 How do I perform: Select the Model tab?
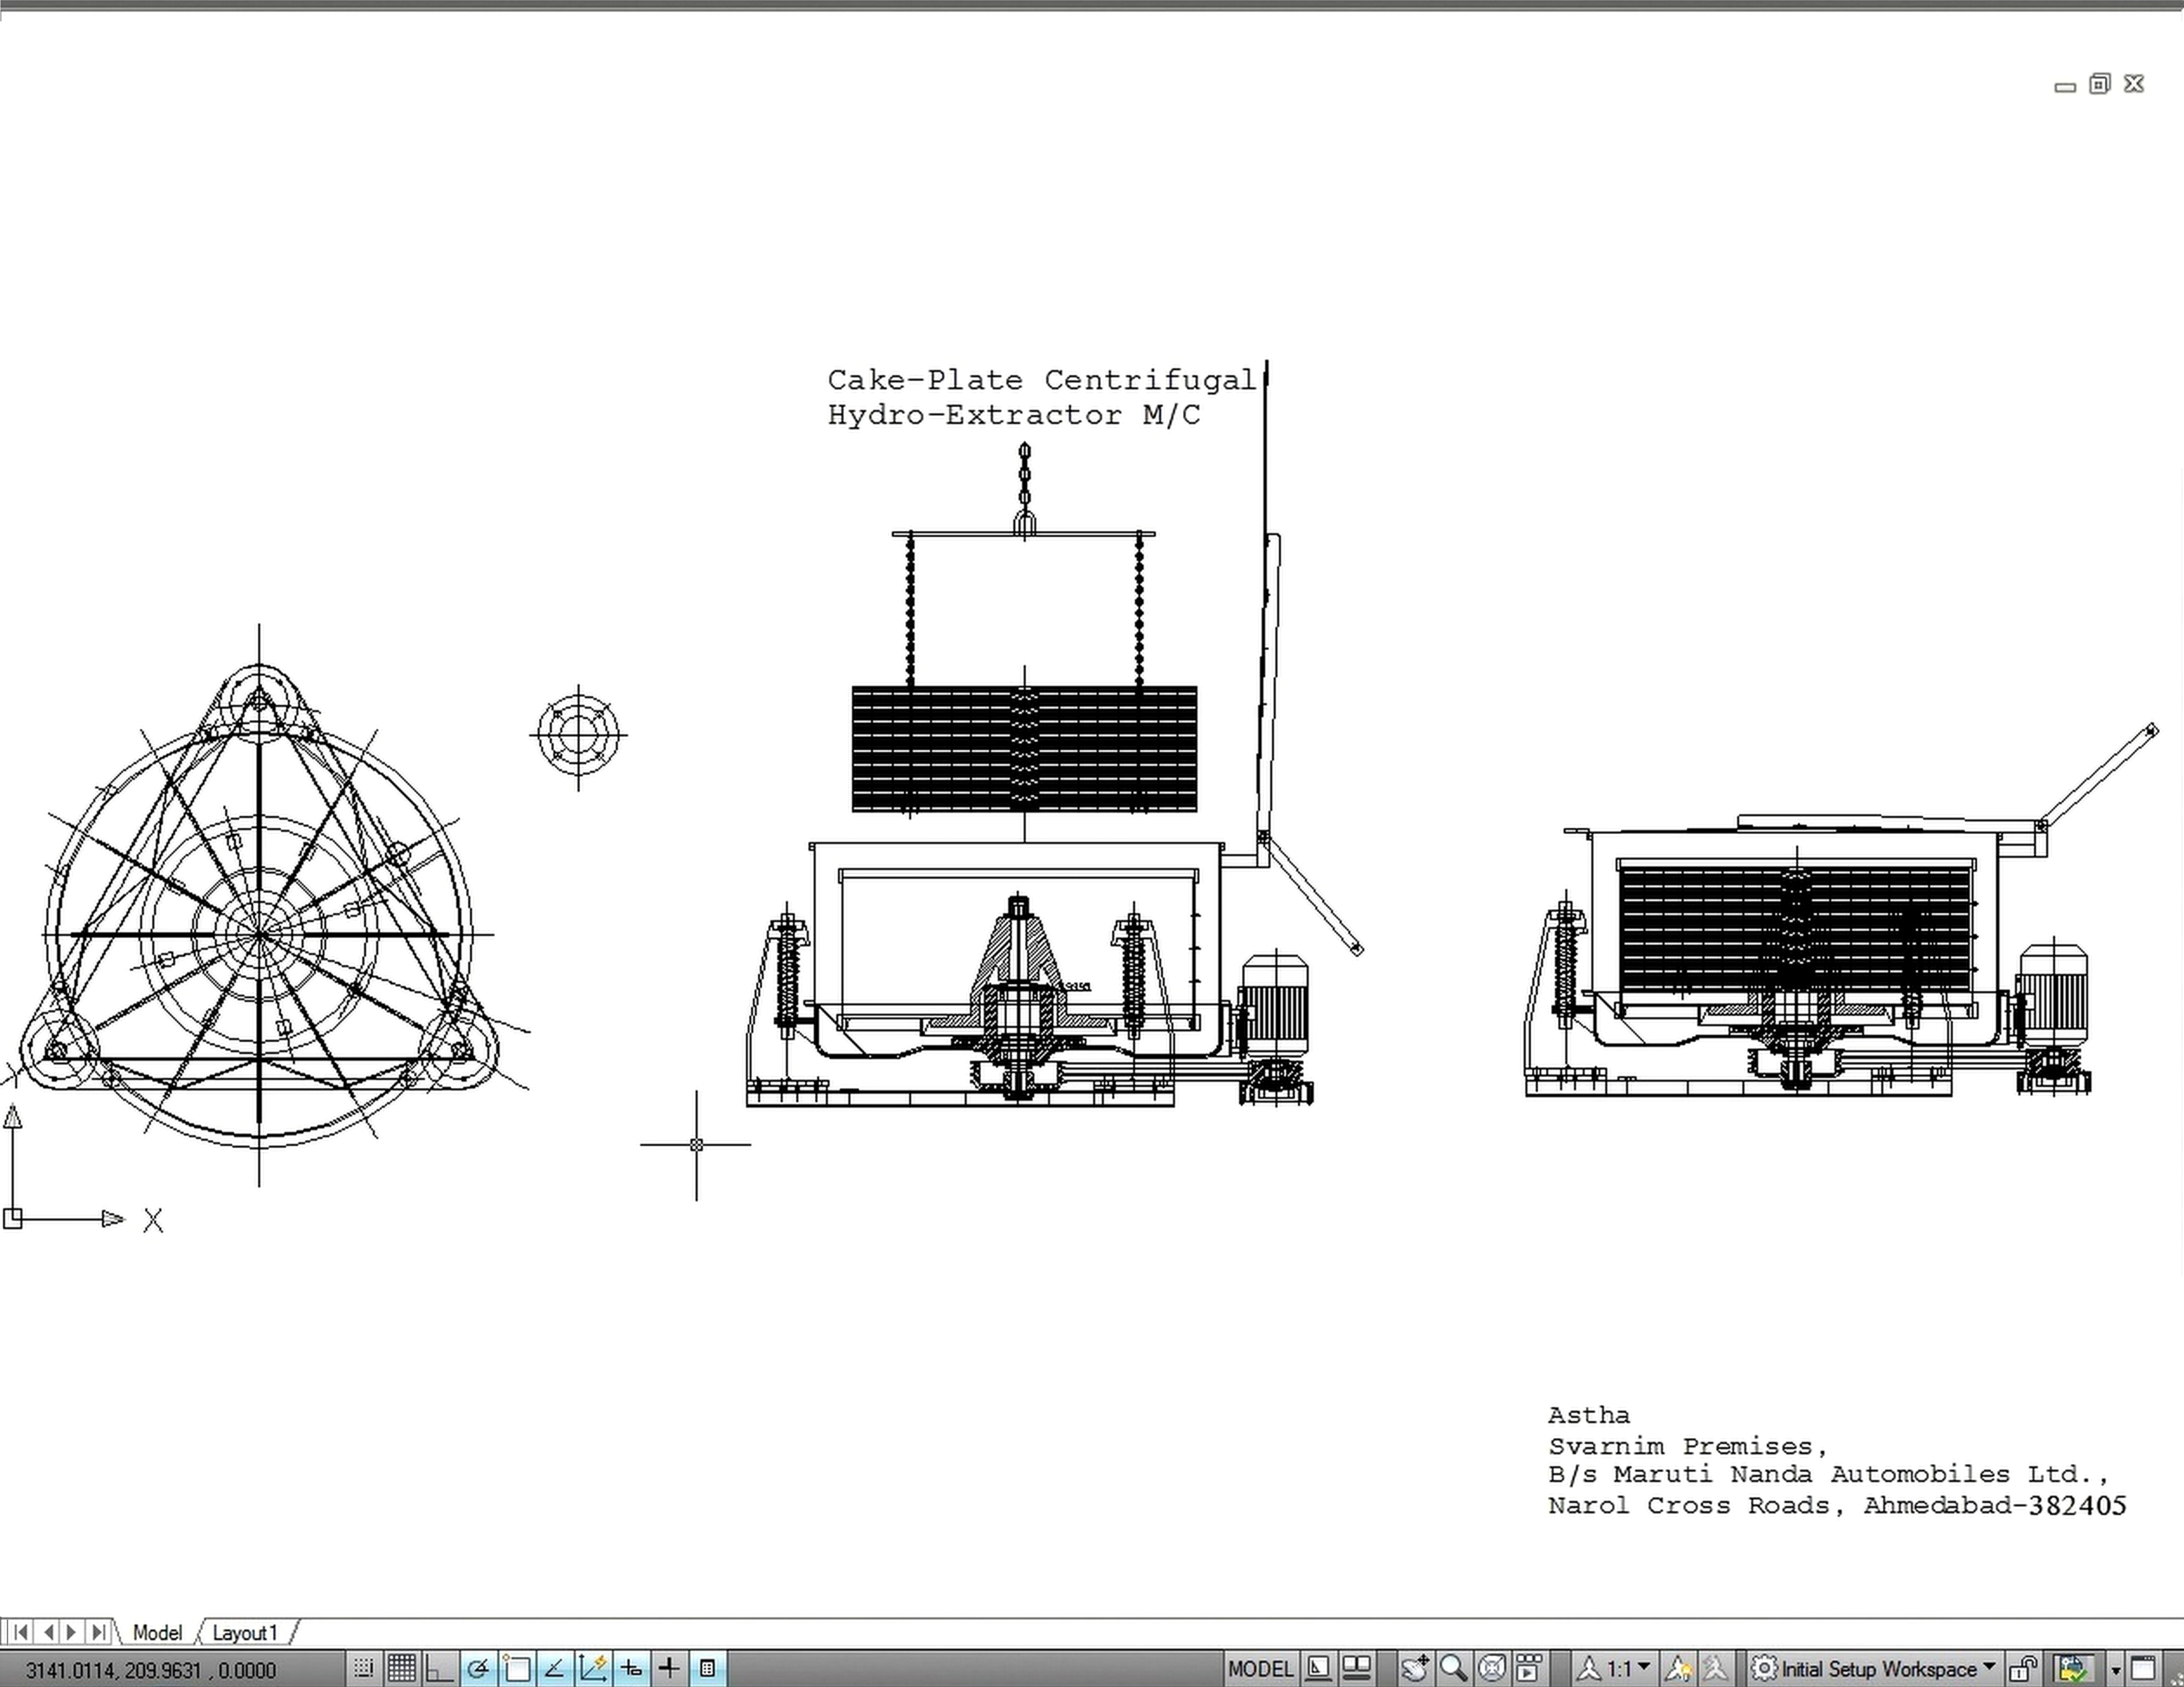point(157,1633)
